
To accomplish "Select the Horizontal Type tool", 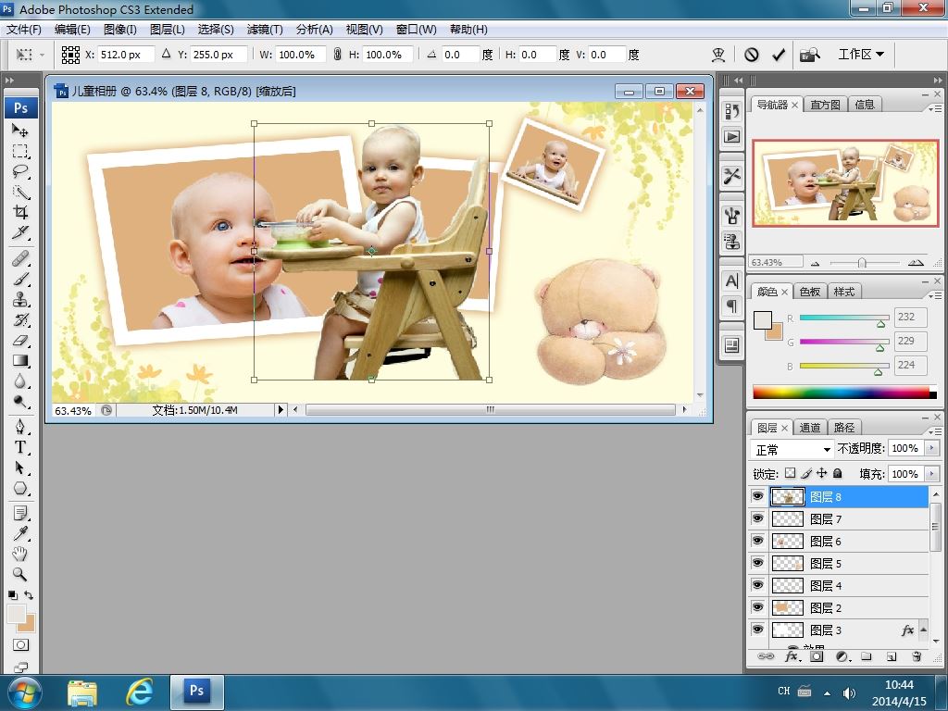I will pos(20,447).
